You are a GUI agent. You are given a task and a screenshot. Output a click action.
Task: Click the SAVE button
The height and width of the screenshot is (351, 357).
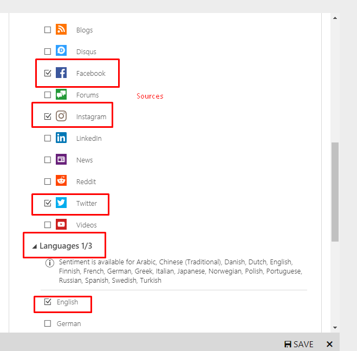pos(299,344)
